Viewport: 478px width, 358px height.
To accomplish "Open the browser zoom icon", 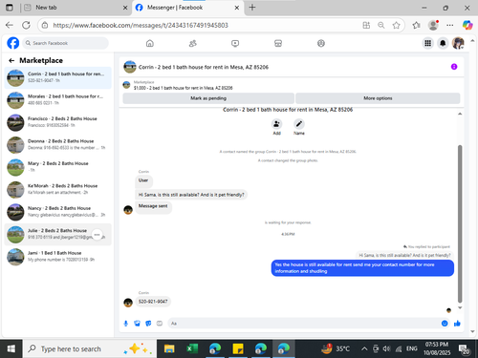I will pyautogui.click(x=381, y=25).
